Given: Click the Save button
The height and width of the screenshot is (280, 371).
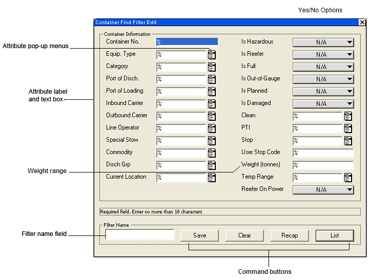Looking at the screenshot, I should [x=199, y=235].
